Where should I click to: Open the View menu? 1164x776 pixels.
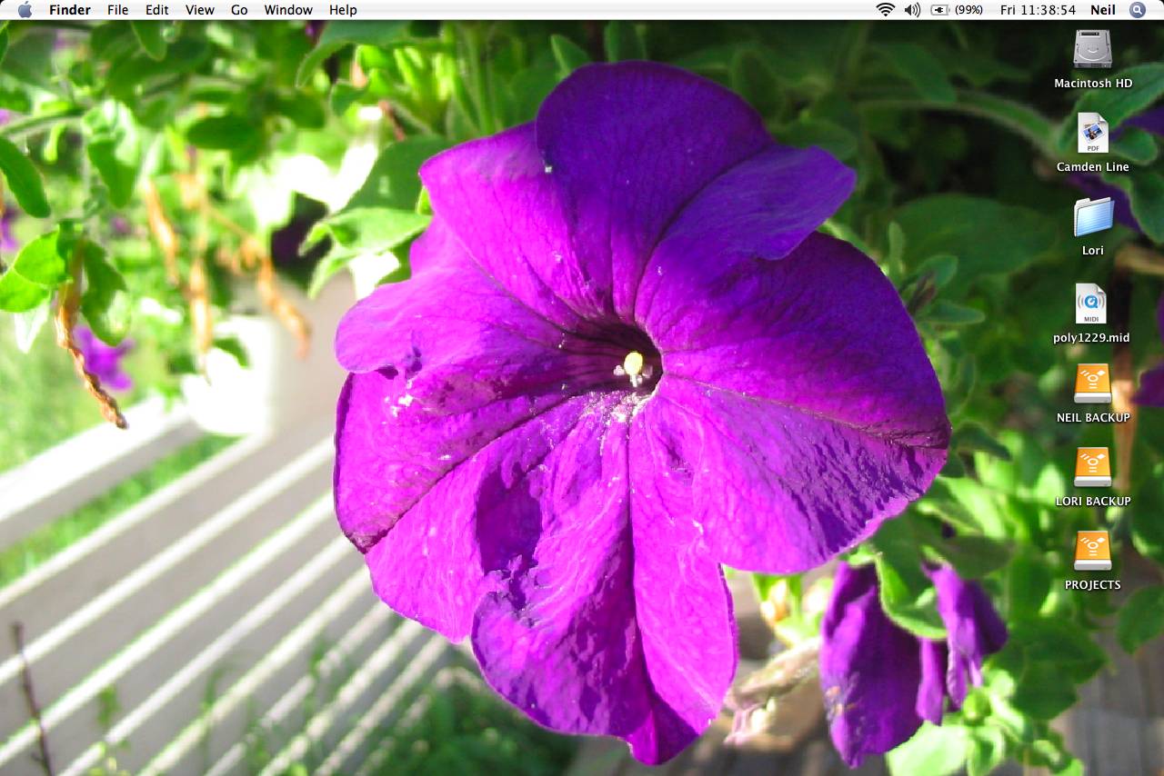tap(200, 10)
